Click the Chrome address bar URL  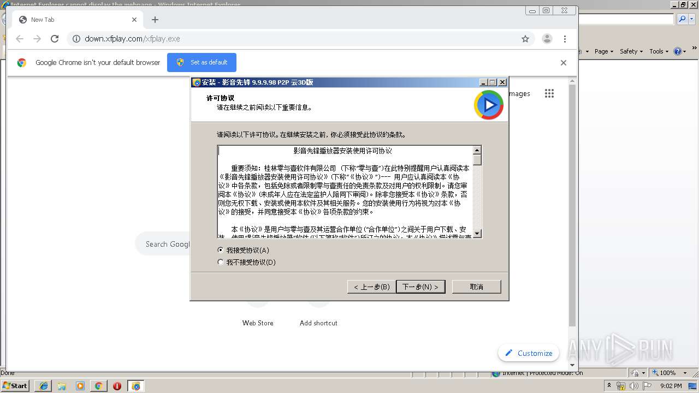[x=132, y=39]
